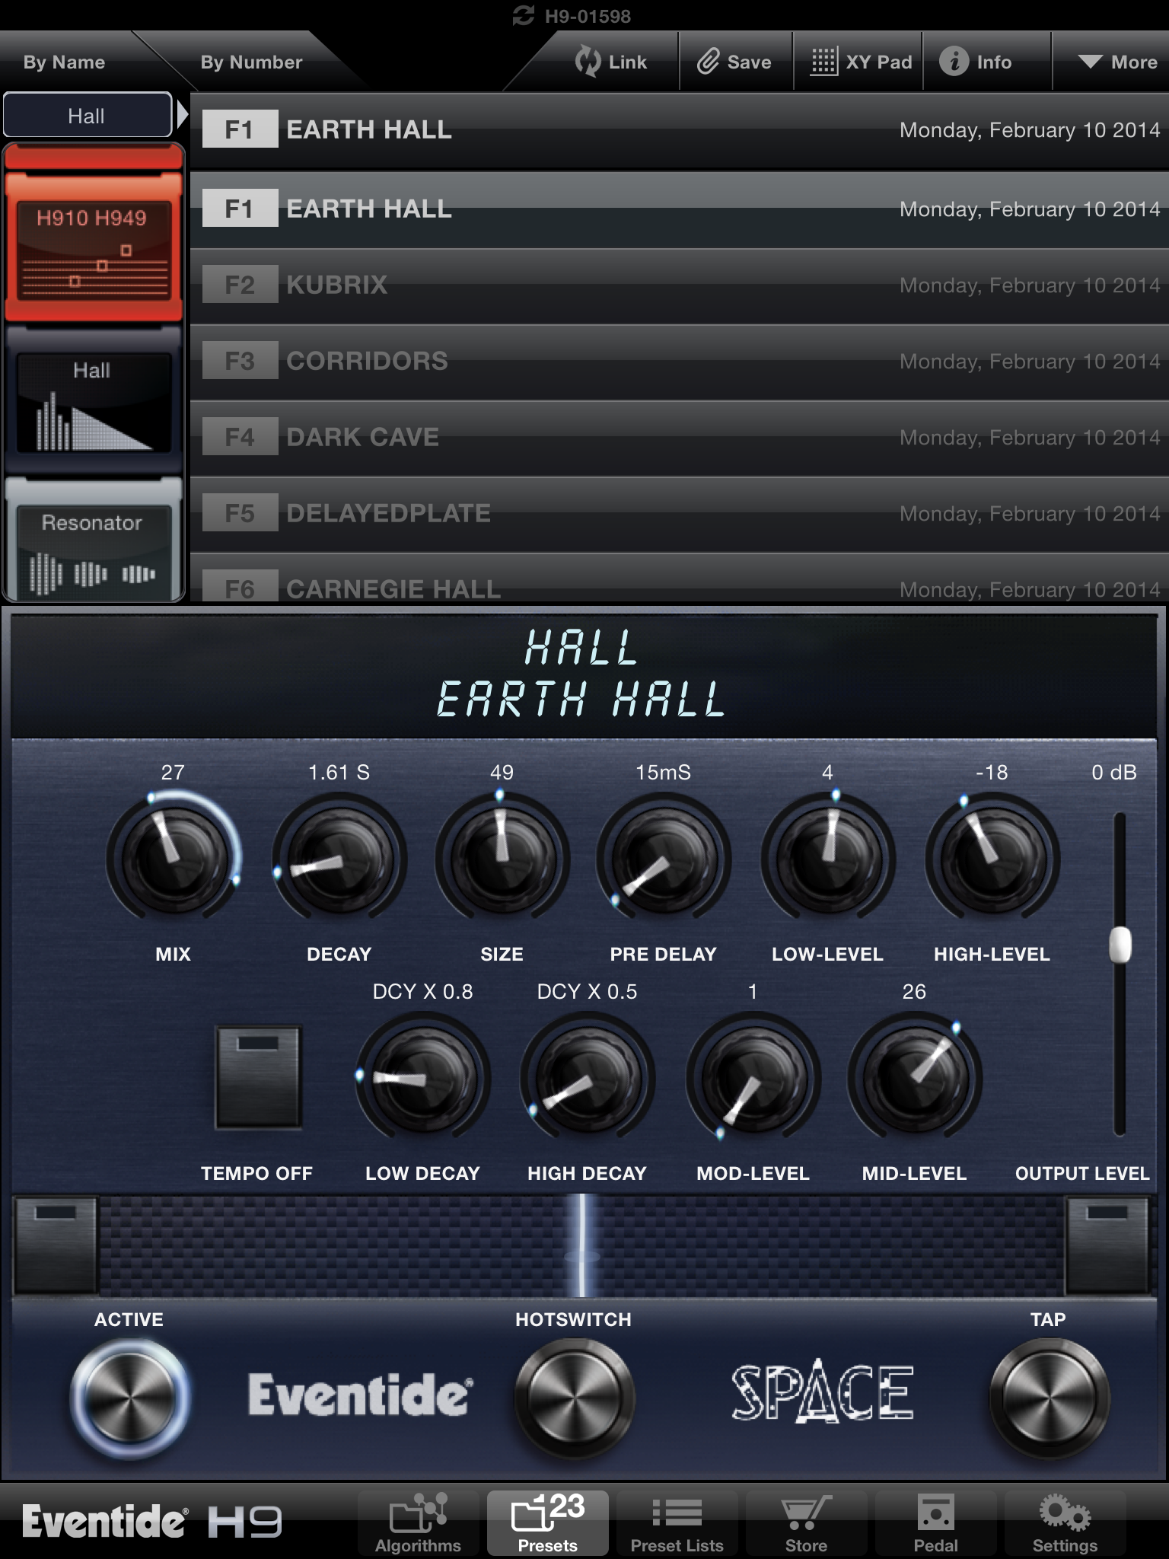Load the F2 KUBRIX preset
Screen dimensions: 1169x1559
tap(679, 285)
